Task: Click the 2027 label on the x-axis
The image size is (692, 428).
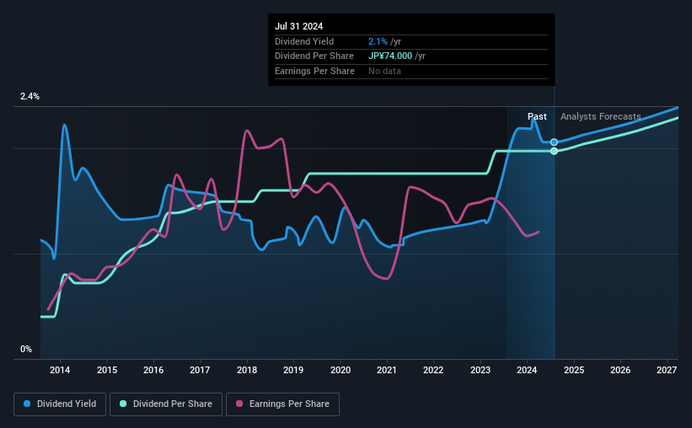Action: 667,370
